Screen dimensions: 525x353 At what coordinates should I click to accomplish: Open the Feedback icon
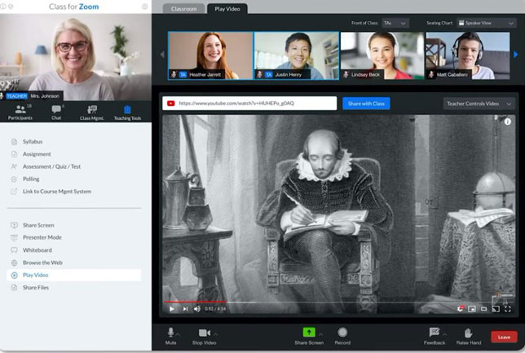tap(434, 333)
